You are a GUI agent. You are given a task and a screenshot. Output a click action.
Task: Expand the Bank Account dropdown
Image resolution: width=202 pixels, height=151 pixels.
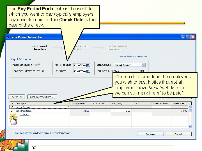(x=143, y=65)
